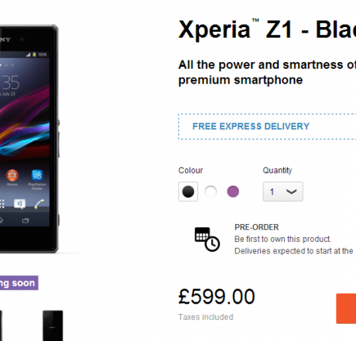The image size is (356, 341).
Task: Click the purple coming soon badge
Action: click(x=19, y=283)
